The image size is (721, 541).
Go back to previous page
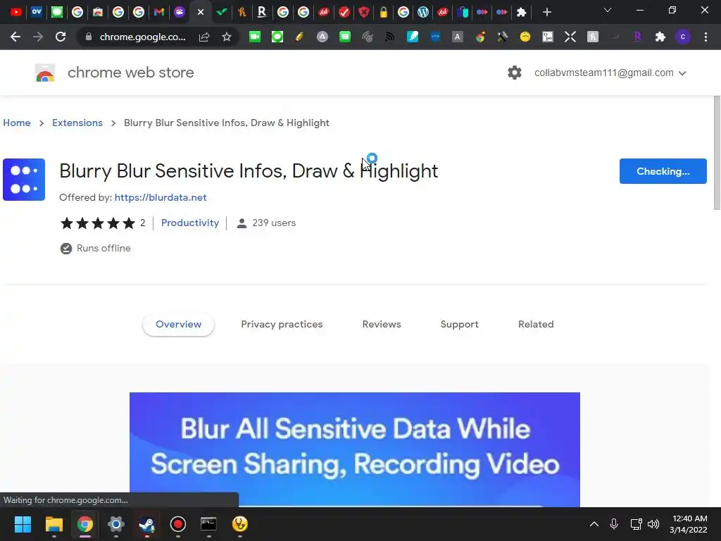point(15,37)
